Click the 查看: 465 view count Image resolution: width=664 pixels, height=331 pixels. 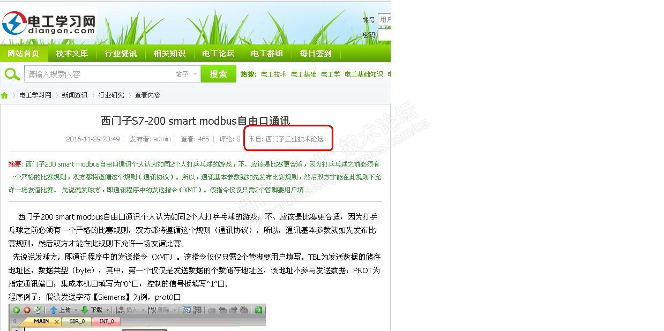(x=195, y=139)
